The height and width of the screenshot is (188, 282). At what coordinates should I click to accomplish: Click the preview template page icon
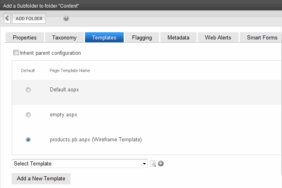153,163
